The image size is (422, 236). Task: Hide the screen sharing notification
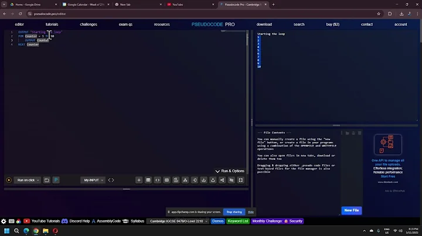pyautogui.click(x=251, y=212)
